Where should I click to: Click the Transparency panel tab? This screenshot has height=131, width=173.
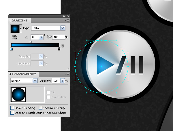tap(24, 74)
